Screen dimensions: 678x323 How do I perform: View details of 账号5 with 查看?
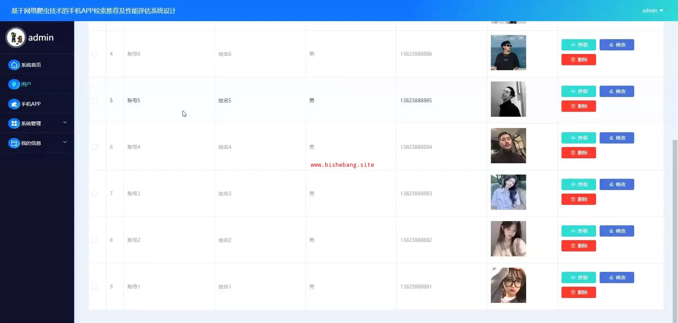[x=579, y=91]
